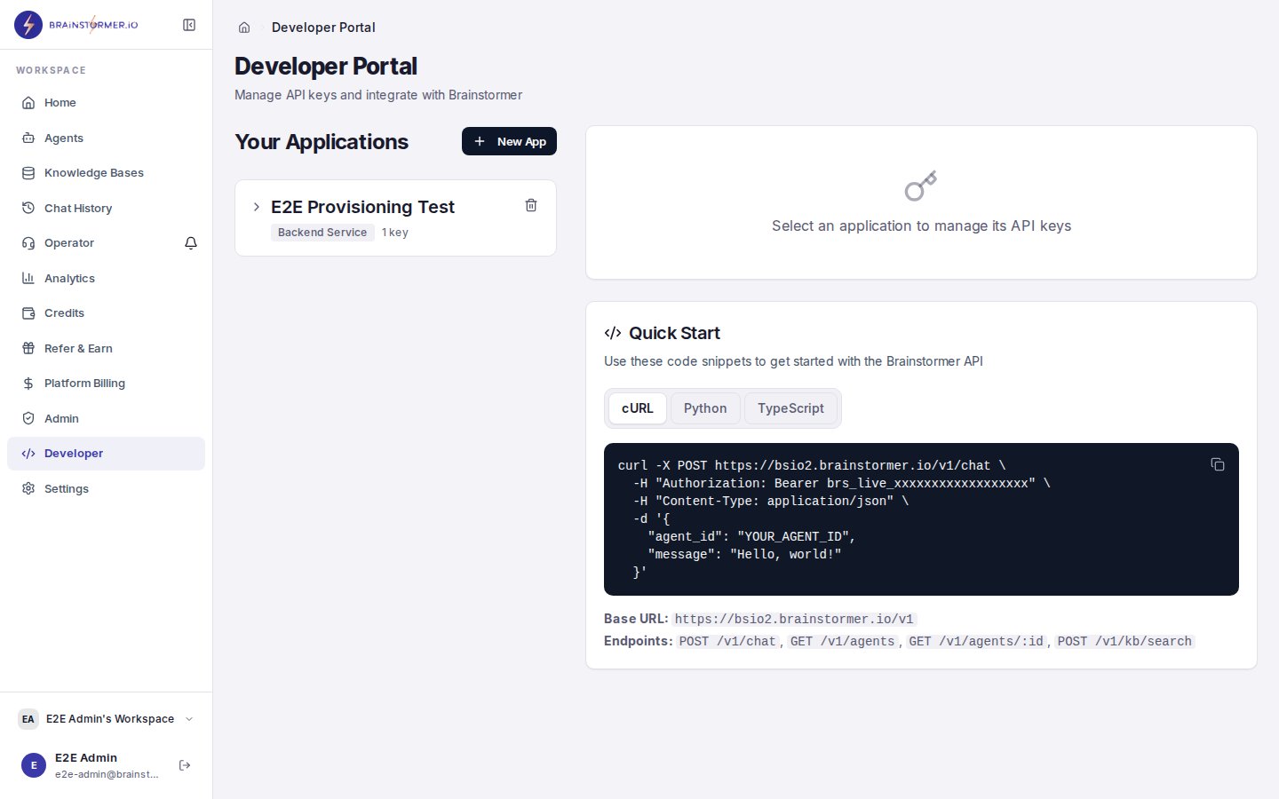Click the "1 key" count text
The image size is (1279, 799).
click(x=395, y=233)
